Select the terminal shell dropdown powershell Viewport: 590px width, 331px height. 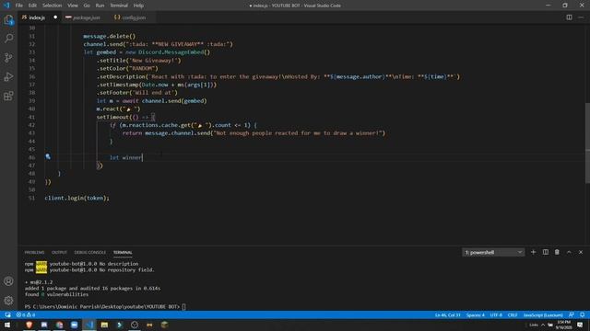(493, 252)
